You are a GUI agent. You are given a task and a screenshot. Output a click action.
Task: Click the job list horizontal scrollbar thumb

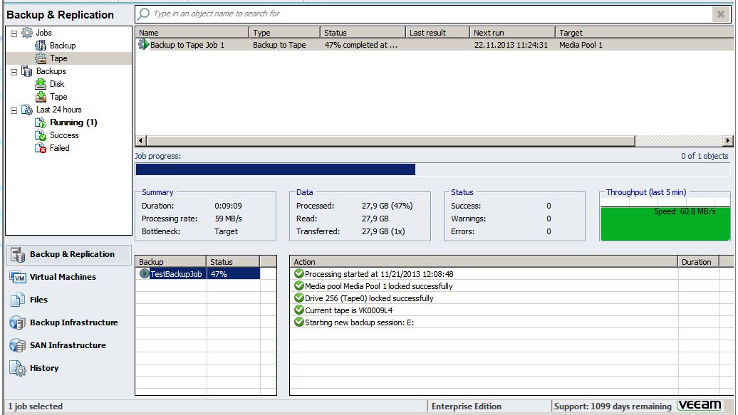click(390, 141)
